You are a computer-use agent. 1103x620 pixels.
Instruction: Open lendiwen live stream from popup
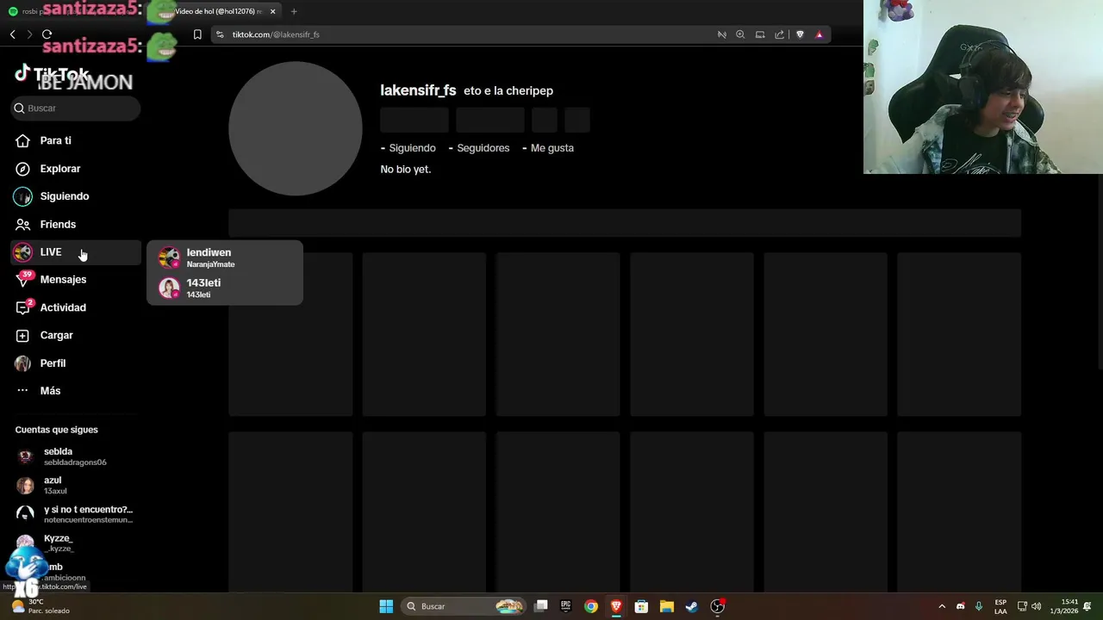[224, 257]
